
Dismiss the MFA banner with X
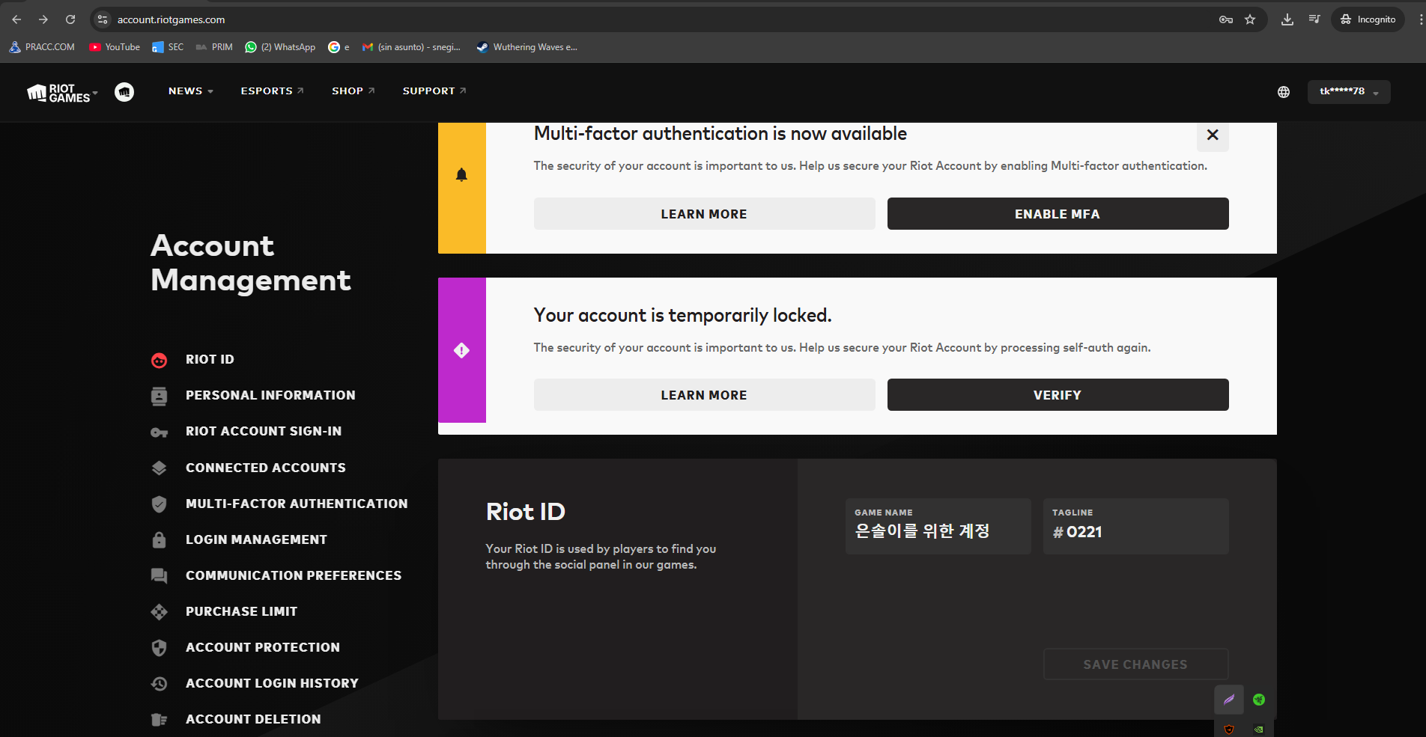click(1213, 135)
